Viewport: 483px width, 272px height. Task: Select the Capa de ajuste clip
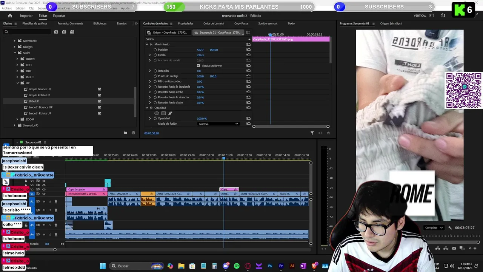click(x=86, y=190)
